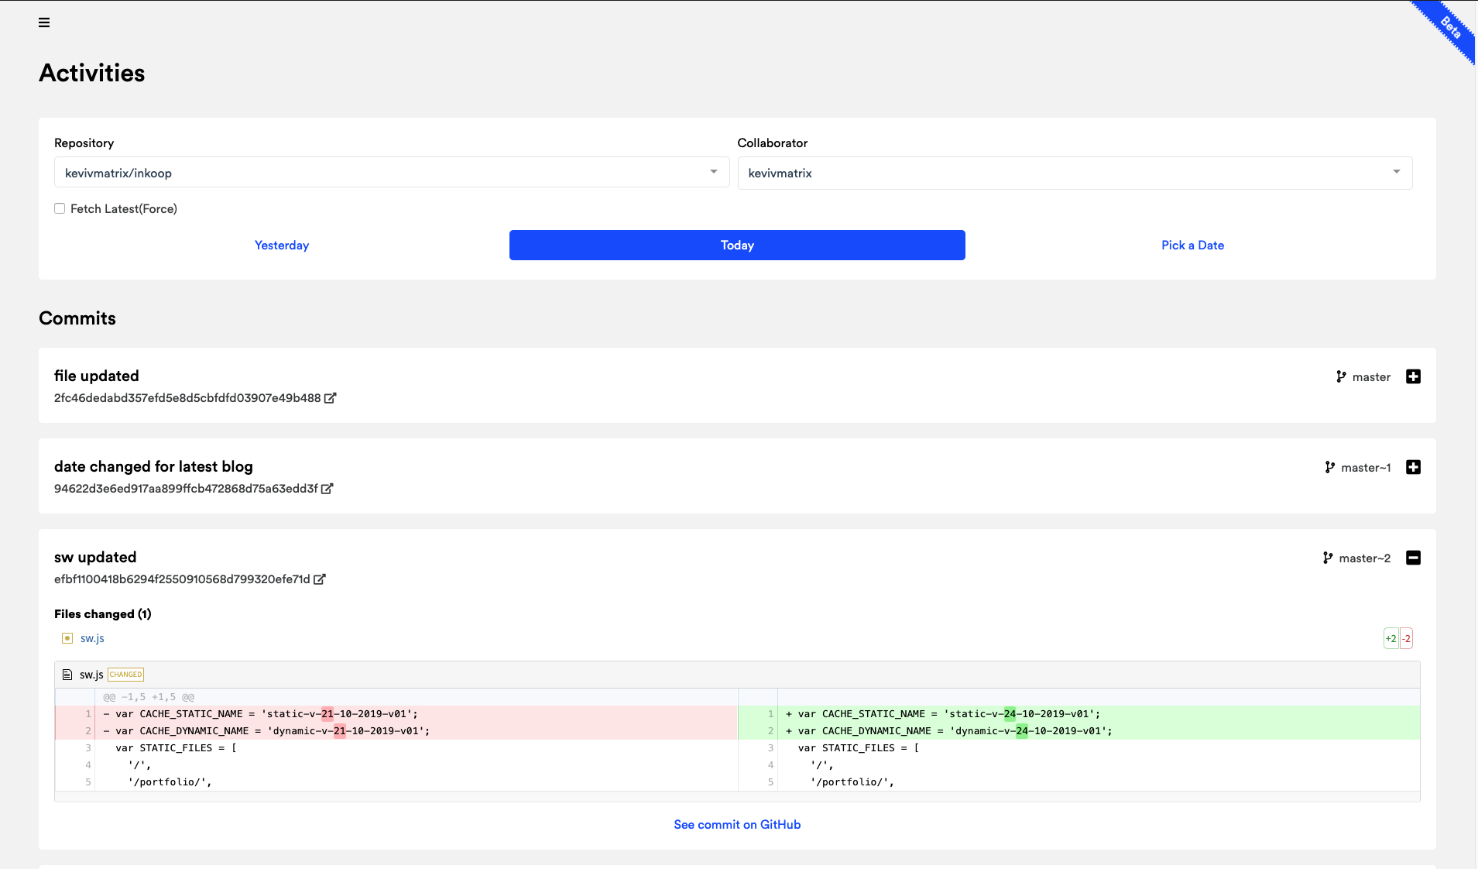The height and width of the screenshot is (869, 1478).
Task: Collapse the sw updated commit
Action: pyautogui.click(x=1413, y=558)
